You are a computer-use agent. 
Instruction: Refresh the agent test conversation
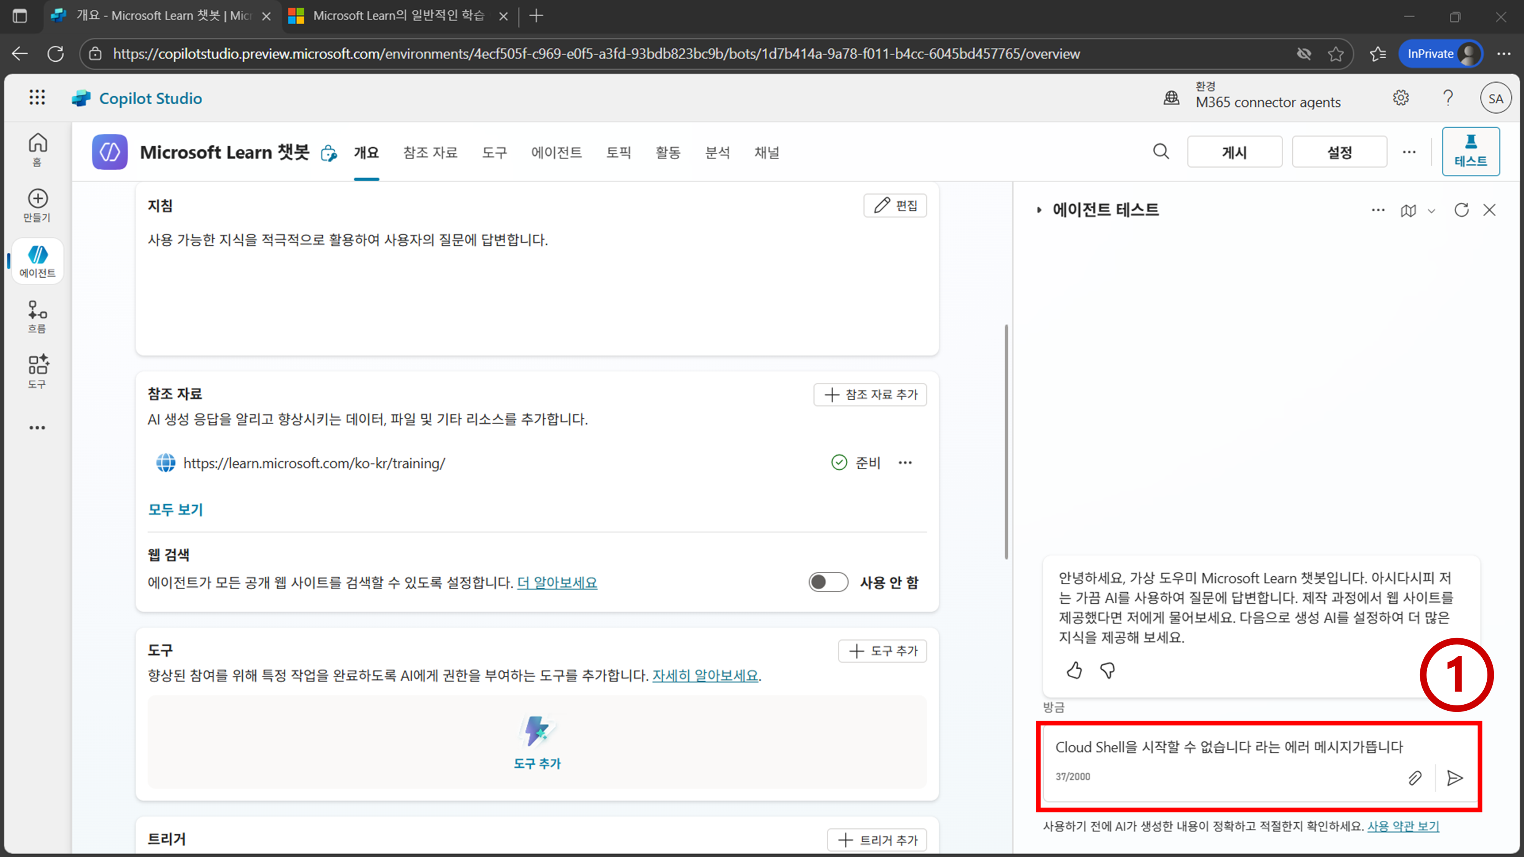pos(1461,210)
